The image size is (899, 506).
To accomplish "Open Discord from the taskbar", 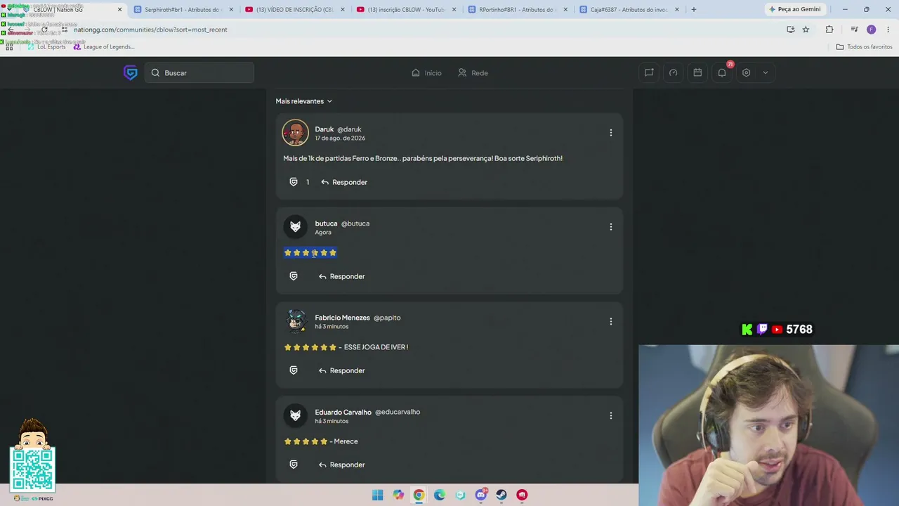I will pos(481,495).
